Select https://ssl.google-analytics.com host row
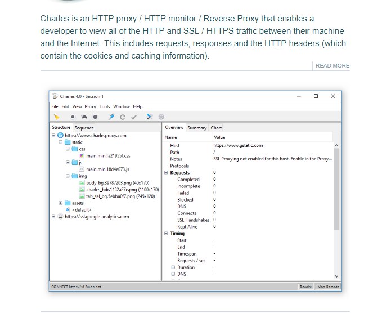 (97, 217)
